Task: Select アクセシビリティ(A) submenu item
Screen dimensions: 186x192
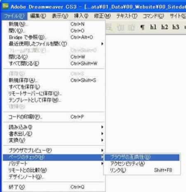Action: [x=142, y=164]
